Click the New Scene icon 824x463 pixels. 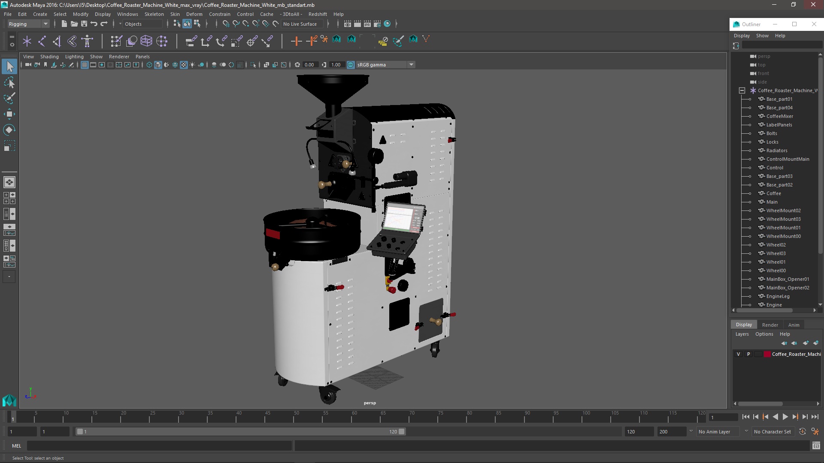64,24
